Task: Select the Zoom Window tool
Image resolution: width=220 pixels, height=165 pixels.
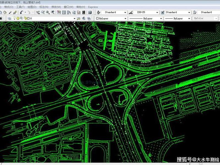Action: tap(48, 12)
